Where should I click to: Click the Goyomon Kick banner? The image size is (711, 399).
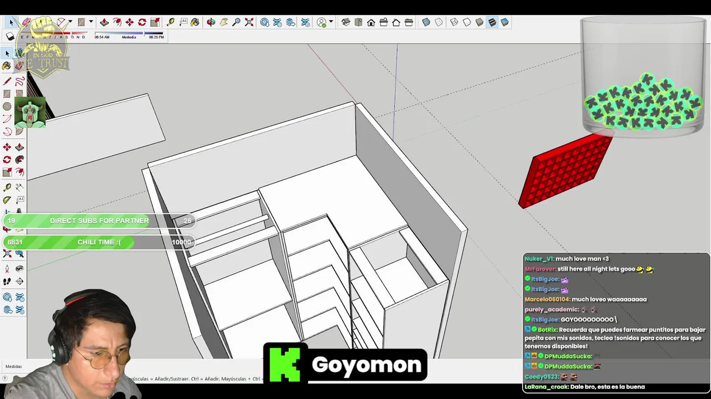(x=345, y=363)
